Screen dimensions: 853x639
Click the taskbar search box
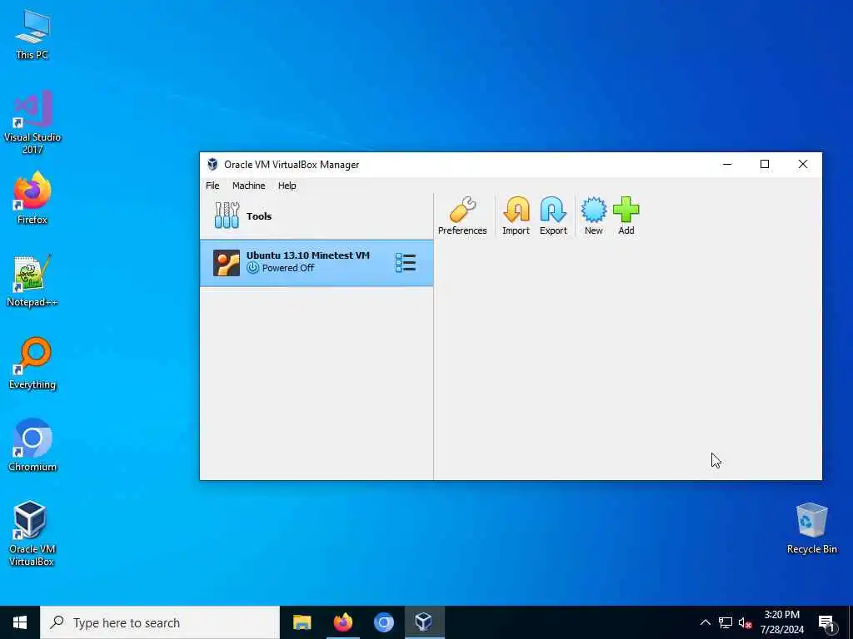click(160, 622)
